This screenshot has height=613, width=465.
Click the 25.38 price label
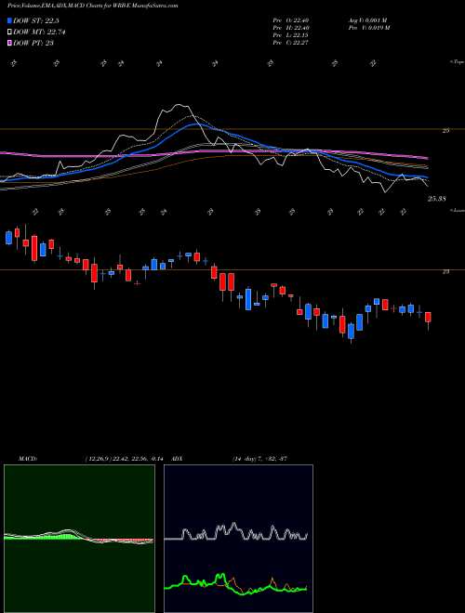tap(437, 199)
